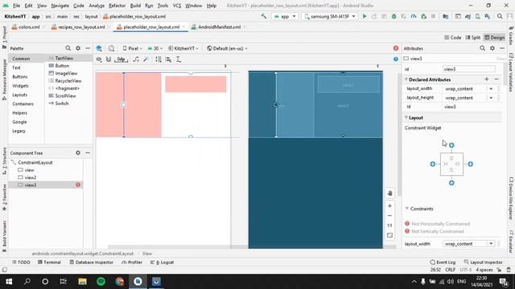Click the Pack icon in design toolbar

159,59
